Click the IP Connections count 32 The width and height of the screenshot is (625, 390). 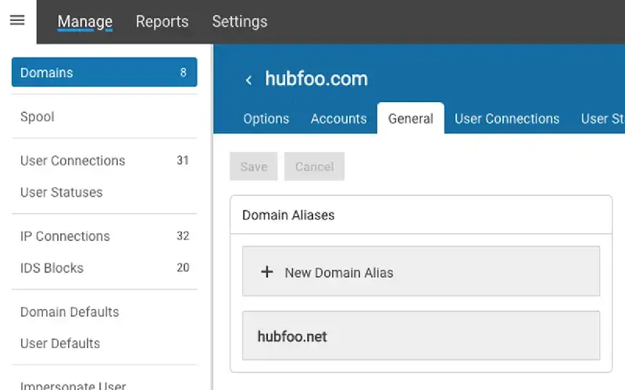pos(183,236)
